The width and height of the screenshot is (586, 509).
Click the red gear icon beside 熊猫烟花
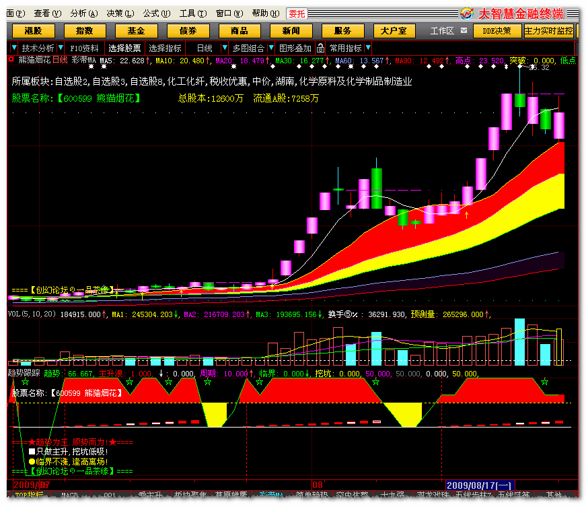tap(11, 59)
